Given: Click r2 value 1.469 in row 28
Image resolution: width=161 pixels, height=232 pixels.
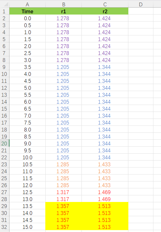Looking at the screenshot, I should click(105, 199).
